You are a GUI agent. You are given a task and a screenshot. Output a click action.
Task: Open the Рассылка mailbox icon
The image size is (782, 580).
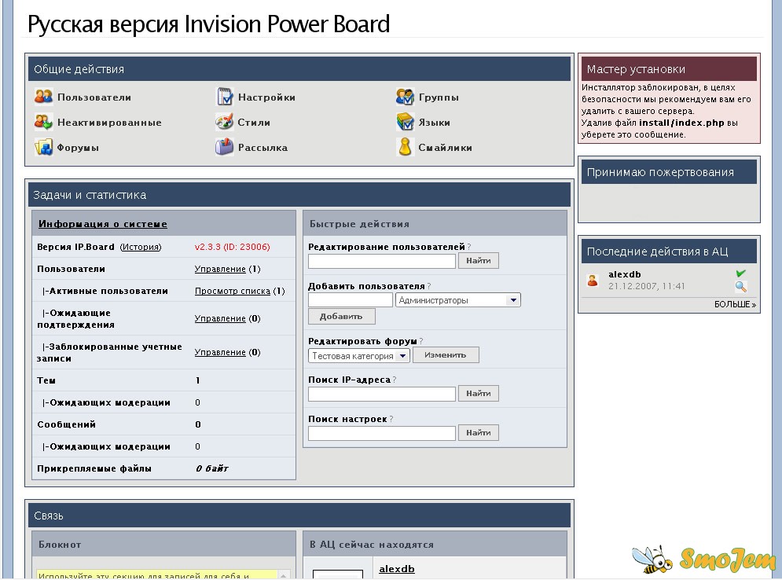225,147
